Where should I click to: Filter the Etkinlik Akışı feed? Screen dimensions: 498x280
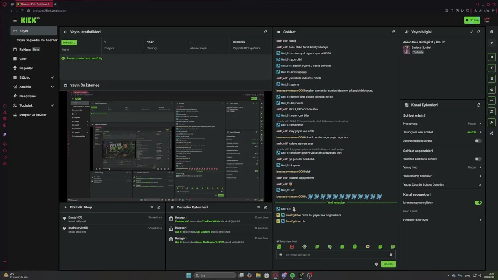(152, 207)
